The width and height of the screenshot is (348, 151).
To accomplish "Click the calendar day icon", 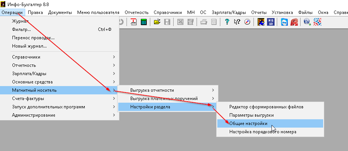I will (x=134, y=22).
